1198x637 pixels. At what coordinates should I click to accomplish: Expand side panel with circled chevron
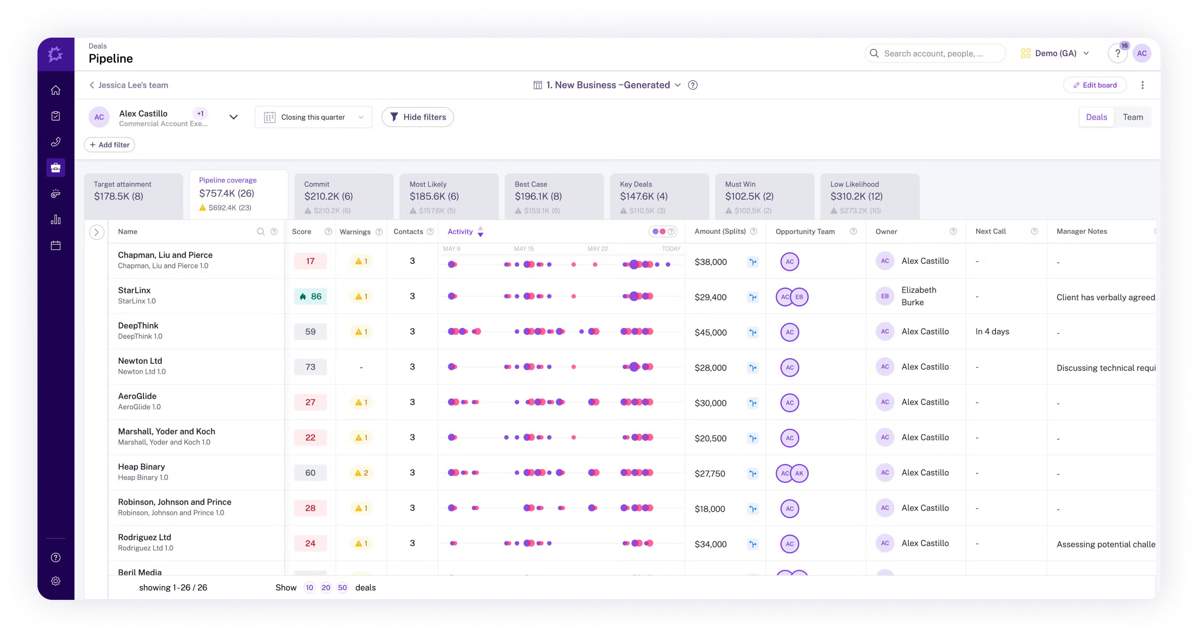(97, 232)
